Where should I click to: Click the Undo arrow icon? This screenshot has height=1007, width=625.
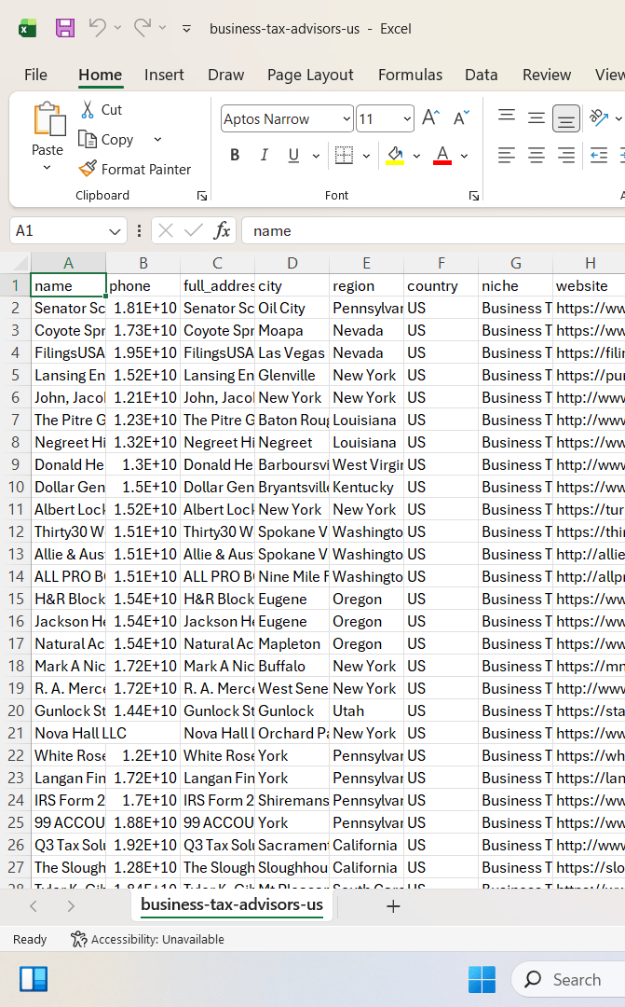[97, 27]
